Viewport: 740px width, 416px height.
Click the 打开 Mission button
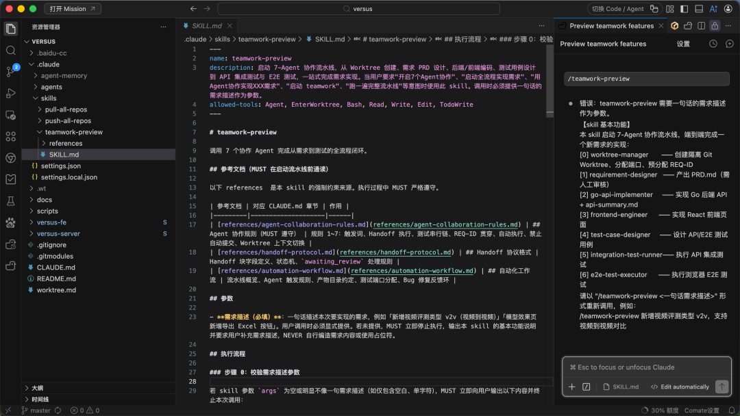pos(72,8)
